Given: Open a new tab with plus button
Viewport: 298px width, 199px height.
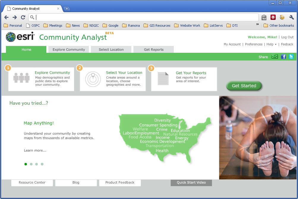Looking at the screenshot, I should tap(67, 9).
